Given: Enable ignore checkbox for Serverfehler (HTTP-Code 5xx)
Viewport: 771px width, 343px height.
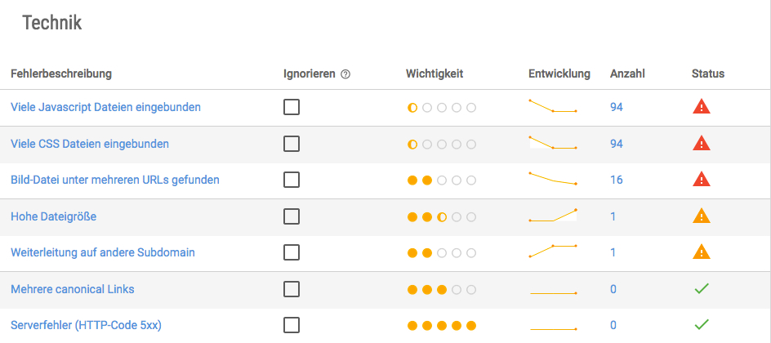Looking at the screenshot, I should click(x=292, y=325).
